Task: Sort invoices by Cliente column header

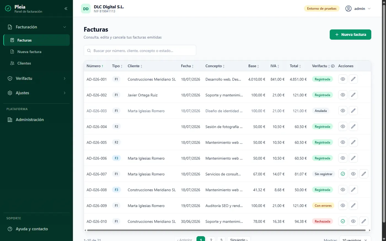Action: click(x=135, y=66)
